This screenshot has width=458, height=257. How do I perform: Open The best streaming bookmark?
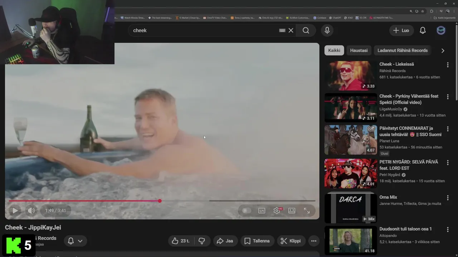click(x=160, y=17)
